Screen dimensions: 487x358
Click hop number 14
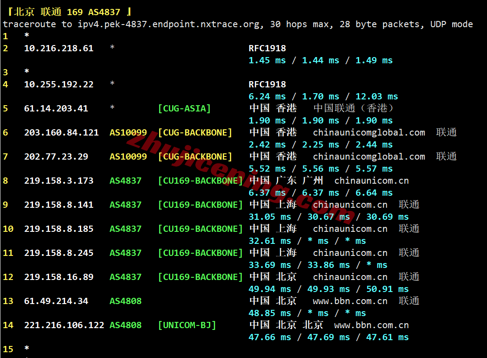[x=8, y=325]
